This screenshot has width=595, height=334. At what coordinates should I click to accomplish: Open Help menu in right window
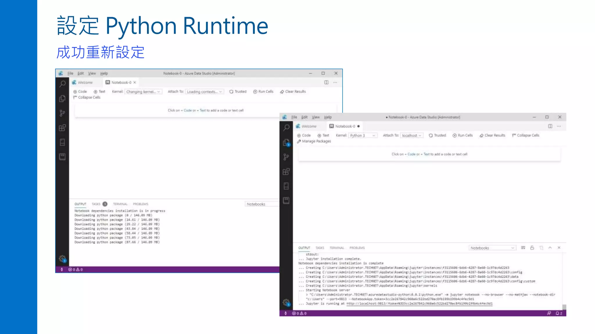coord(328,117)
